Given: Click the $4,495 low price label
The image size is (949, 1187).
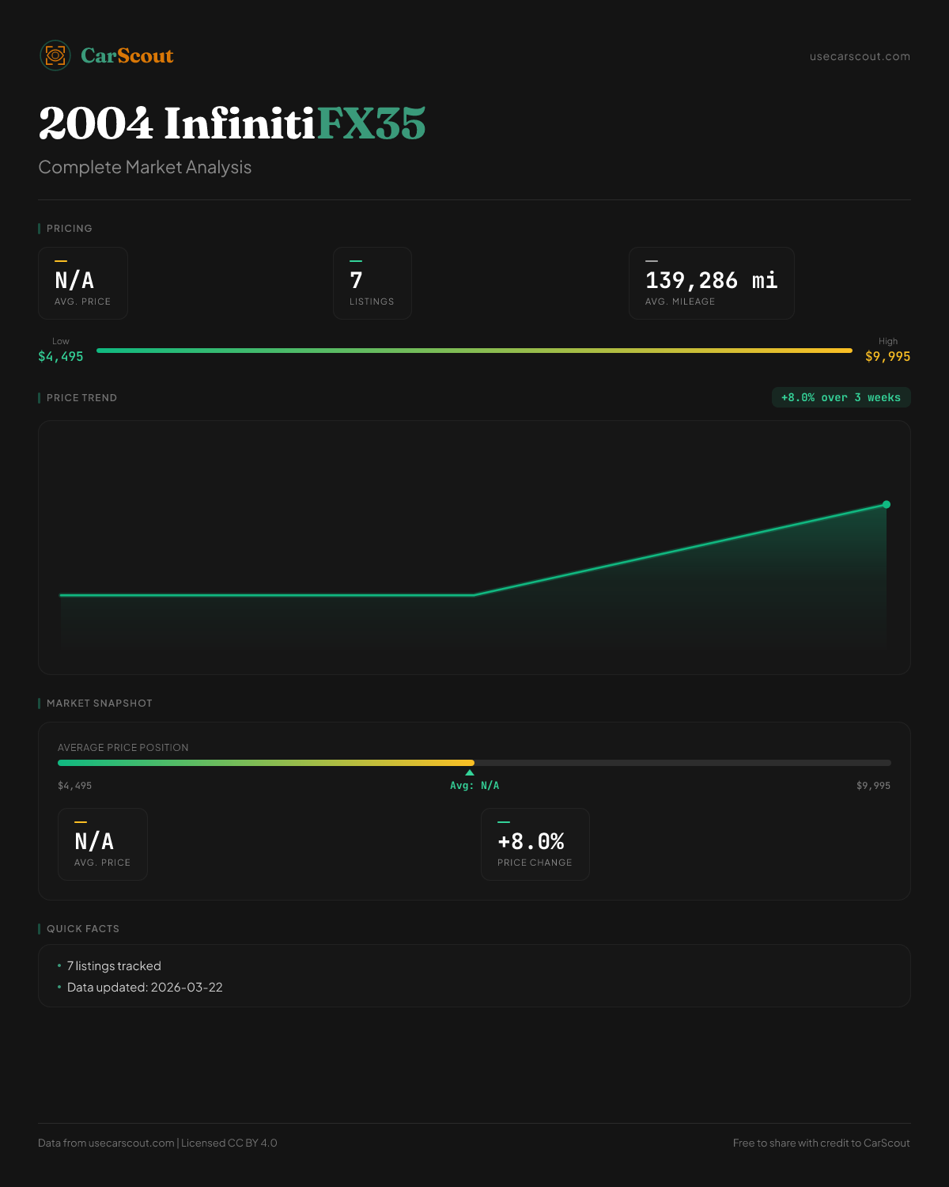Looking at the screenshot, I should pyautogui.click(x=61, y=357).
